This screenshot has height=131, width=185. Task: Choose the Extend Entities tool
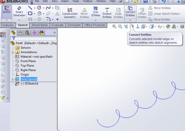(x=107, y=13)
